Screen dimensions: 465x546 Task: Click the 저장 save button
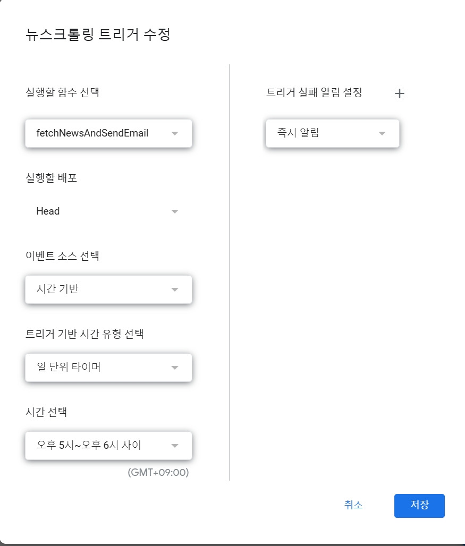pos(419,506)
